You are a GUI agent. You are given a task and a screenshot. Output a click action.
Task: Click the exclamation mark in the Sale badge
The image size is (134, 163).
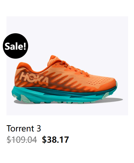(x=24, y=46)
